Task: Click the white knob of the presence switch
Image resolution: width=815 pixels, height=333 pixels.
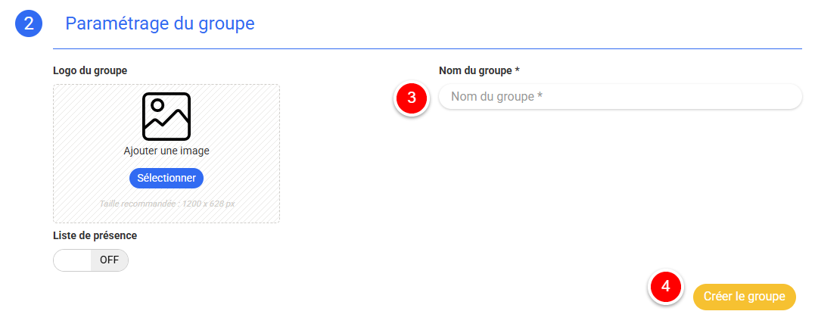Action: [x=73, y=260]
